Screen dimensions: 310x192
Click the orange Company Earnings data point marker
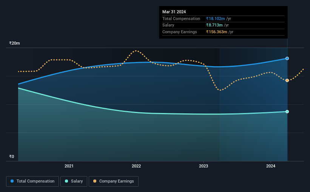[287, 81]
